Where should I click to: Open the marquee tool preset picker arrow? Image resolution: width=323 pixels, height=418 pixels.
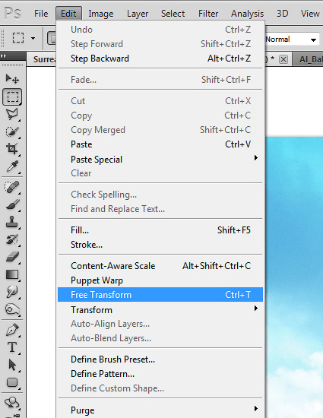click(x=33, y=39)
